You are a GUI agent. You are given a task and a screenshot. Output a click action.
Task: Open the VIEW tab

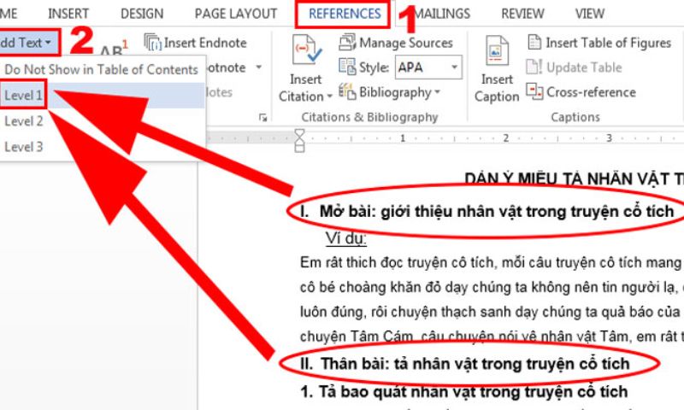[590, 14]
